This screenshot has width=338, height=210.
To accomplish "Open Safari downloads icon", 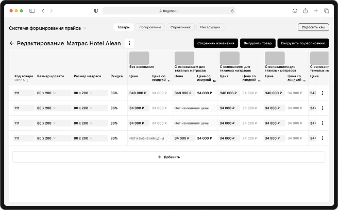I will click(x=294, y=11).
